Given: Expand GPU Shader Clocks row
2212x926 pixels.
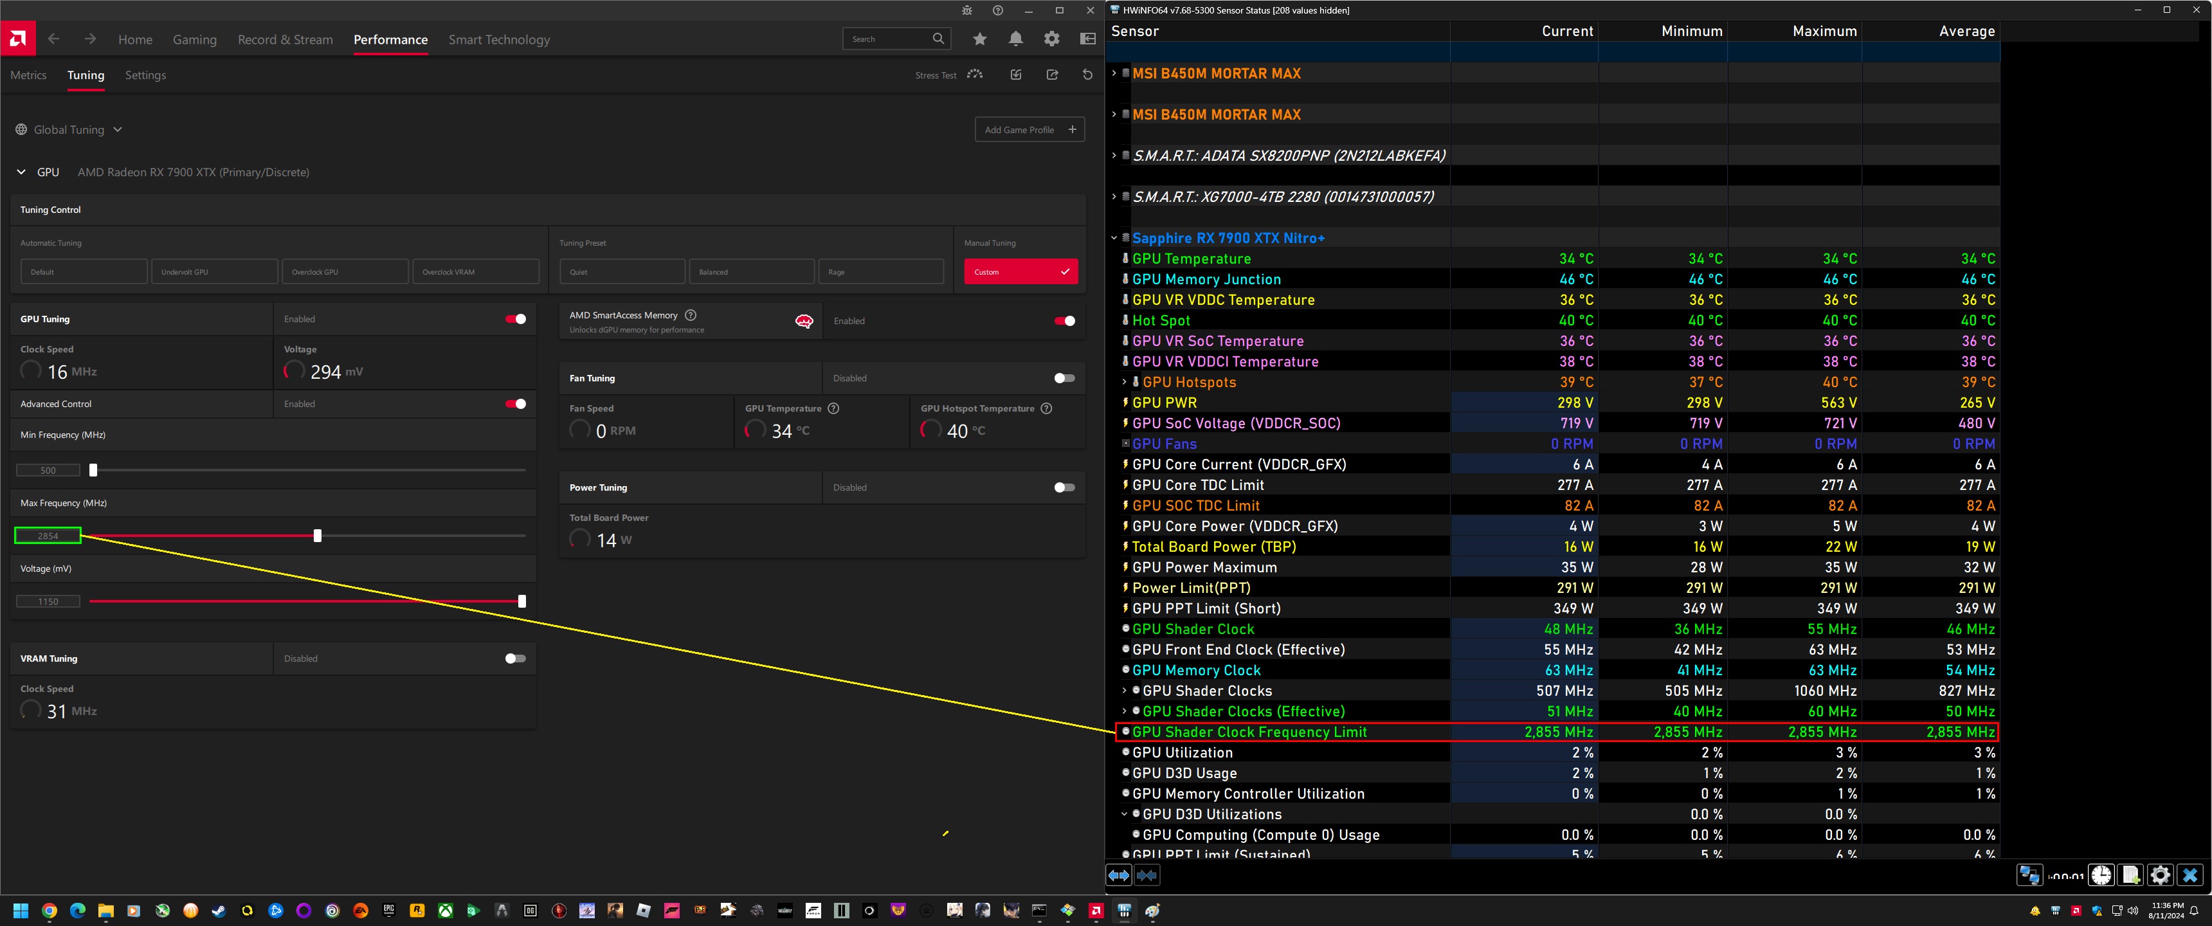Looking at the screenshot, I should 1124,690.
